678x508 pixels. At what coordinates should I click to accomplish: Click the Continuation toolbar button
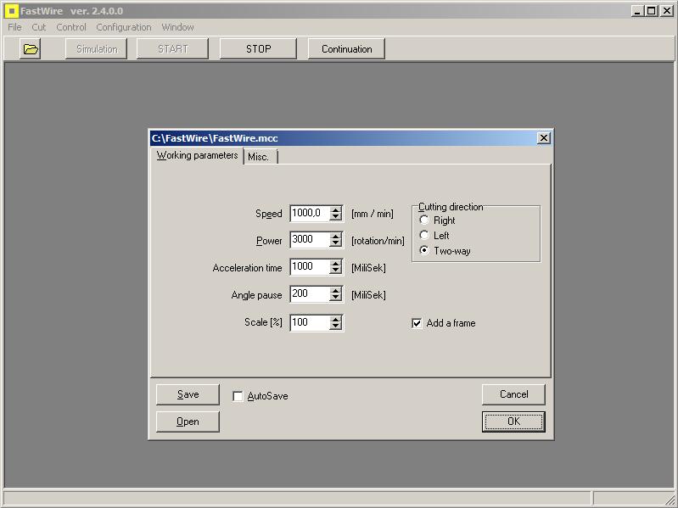(346, 49)
